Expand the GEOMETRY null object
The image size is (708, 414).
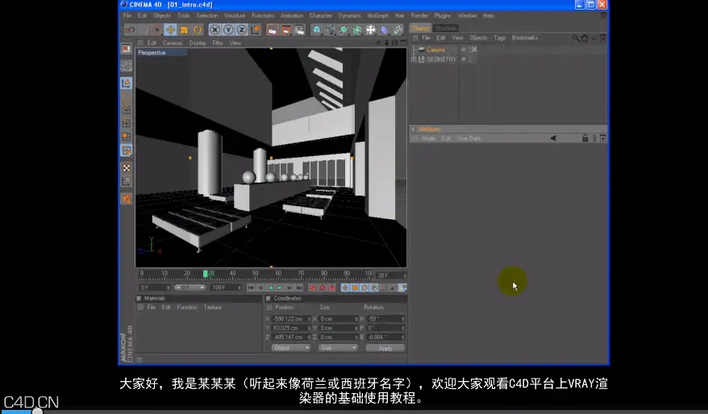pos(413,59)
